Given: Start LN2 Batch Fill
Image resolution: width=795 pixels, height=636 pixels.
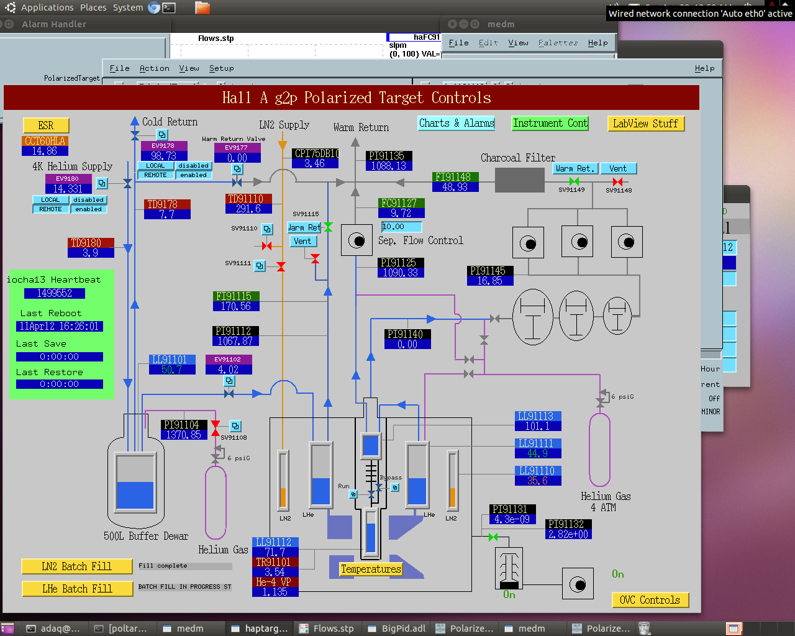Looking at the screenshot, I should coord(77,566).
